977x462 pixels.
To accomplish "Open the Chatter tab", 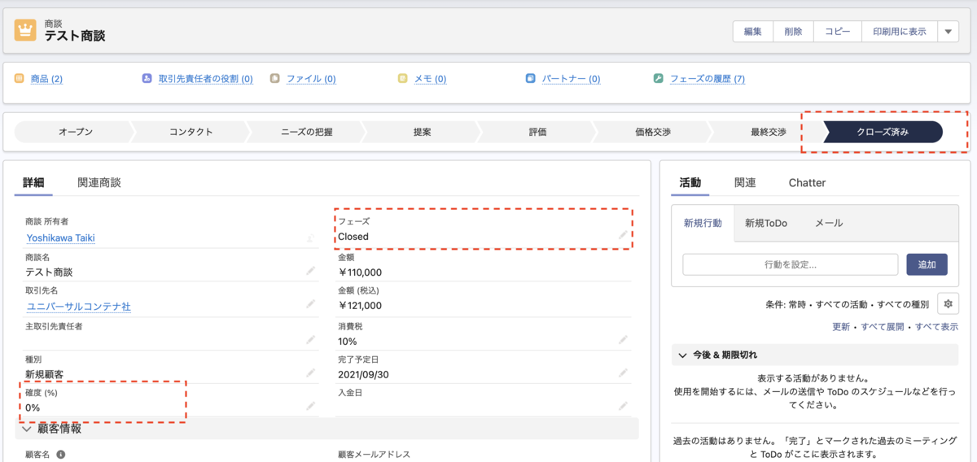I will [807, 182].
